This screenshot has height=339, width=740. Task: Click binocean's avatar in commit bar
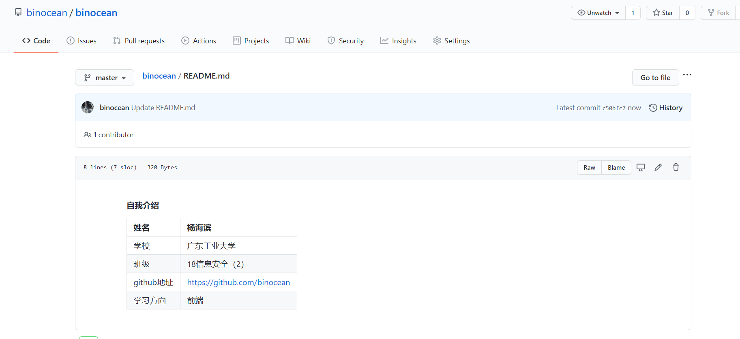click(88, 107)
